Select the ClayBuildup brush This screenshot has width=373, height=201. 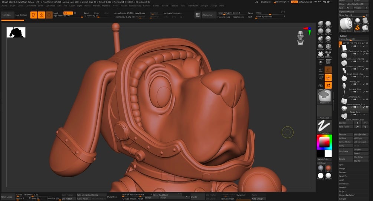coord(328,24)
